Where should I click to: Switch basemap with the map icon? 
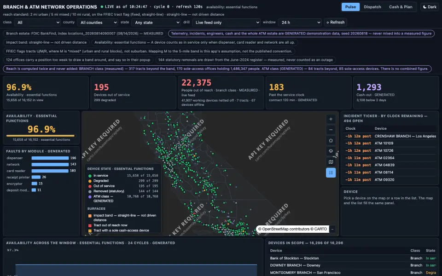click(331, 162)
